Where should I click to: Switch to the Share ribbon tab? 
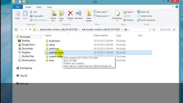pos(39,7)
